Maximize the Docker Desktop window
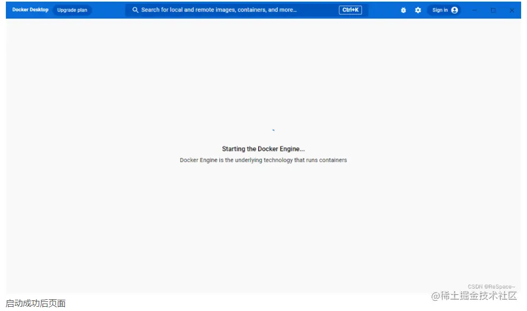This screenshot has height=311, width=527. pos(493,10)
